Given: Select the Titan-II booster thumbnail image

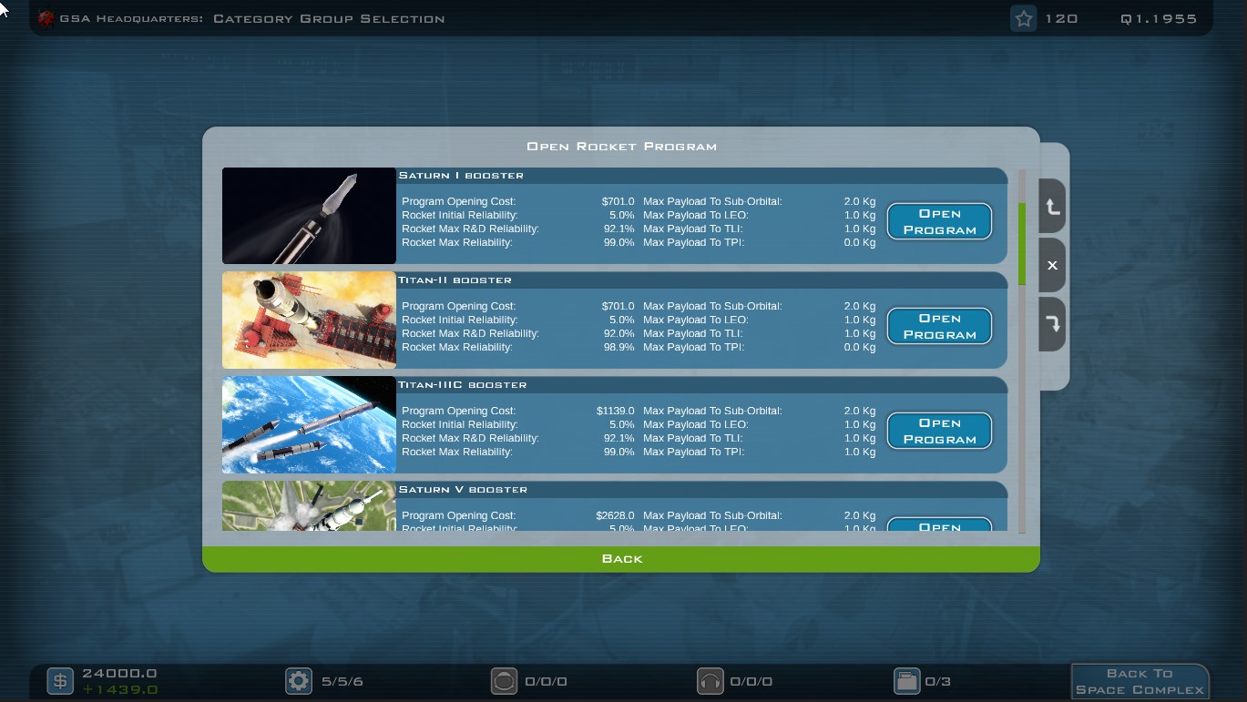Looking at the screenshot, I should click(309, 320).
